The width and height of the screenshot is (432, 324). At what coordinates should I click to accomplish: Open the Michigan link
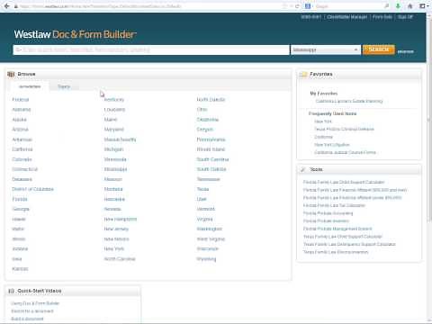click(x=113, y=149)
